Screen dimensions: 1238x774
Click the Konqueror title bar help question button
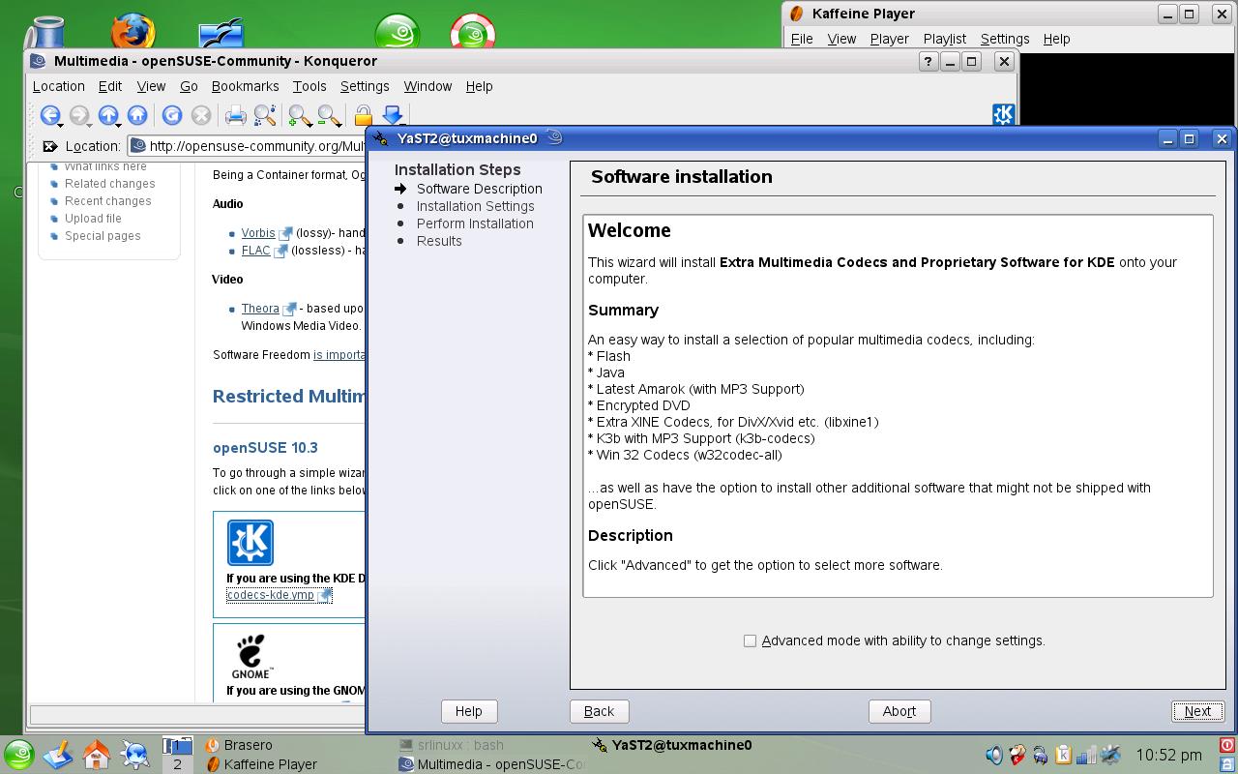tap(928, 61)
